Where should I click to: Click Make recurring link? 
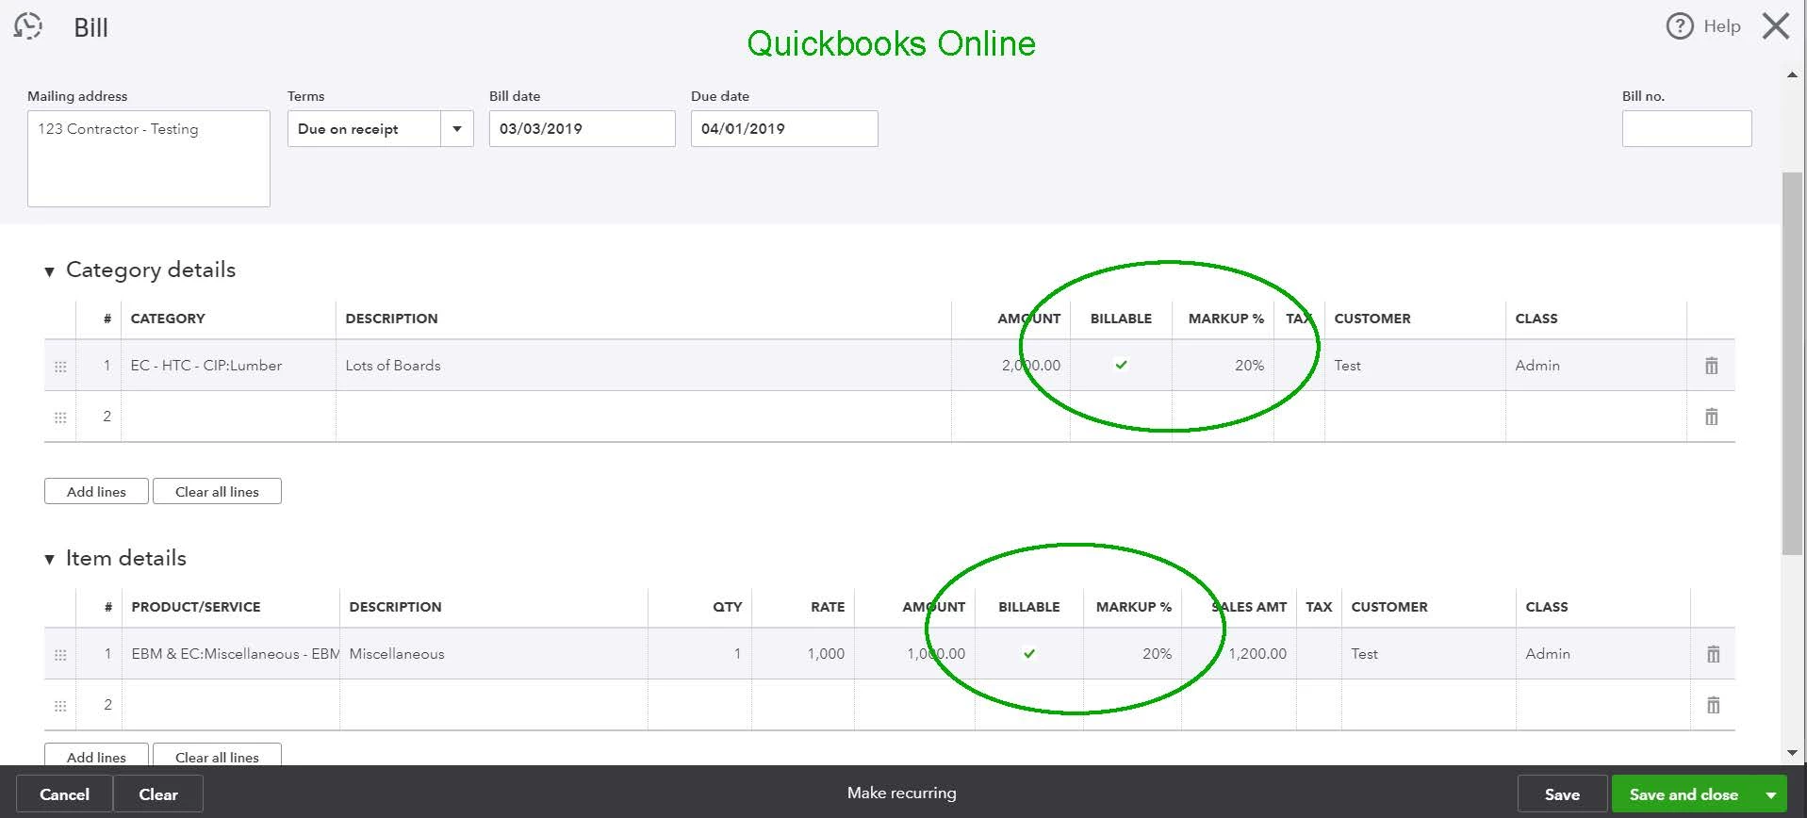901,793
